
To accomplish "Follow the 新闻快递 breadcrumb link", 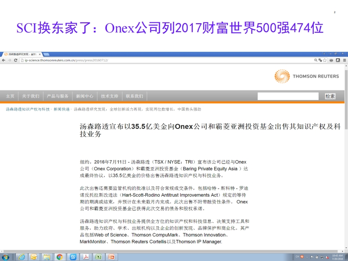I will (x=61, y=109).
